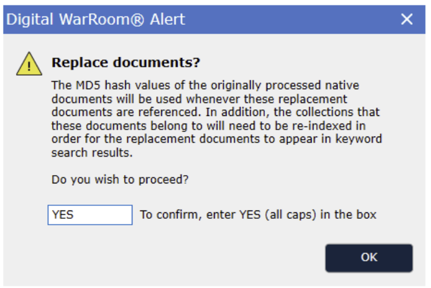Viewport: 431px width, 288px height.
Task: Click the search results. line of text
Action: [x=92, y=153]
